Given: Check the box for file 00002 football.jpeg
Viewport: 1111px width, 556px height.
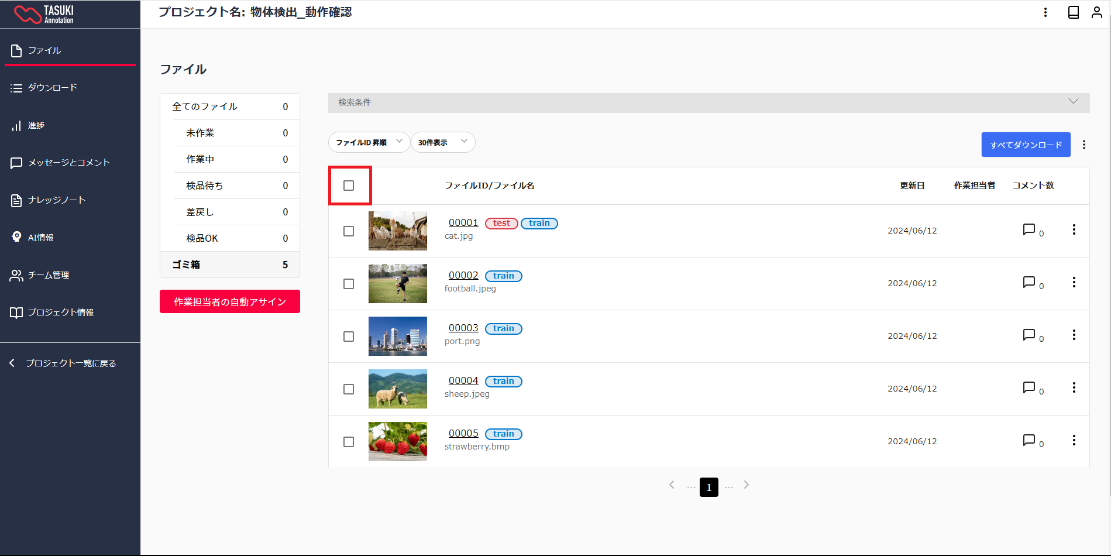Looking at the screenshot, I should 349,284.
